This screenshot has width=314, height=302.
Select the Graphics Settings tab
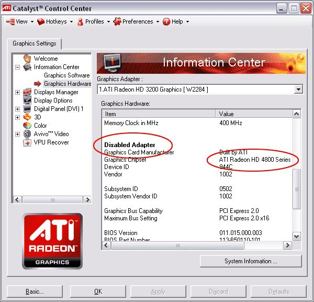coord(34,43)
